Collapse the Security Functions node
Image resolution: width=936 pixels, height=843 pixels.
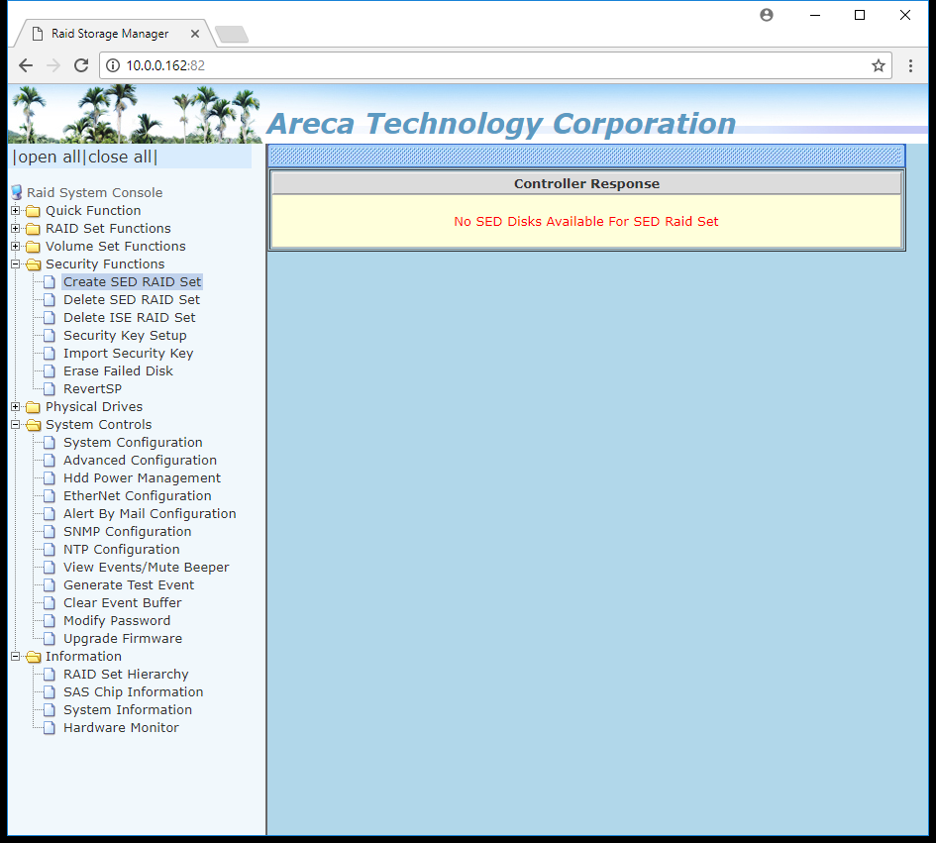tap(16, 264)
